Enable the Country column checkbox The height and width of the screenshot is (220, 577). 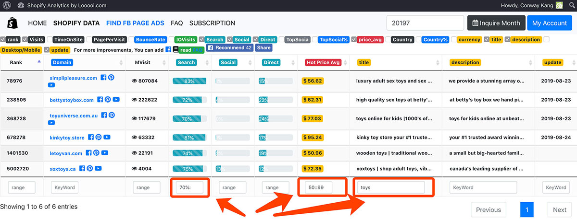388,40
